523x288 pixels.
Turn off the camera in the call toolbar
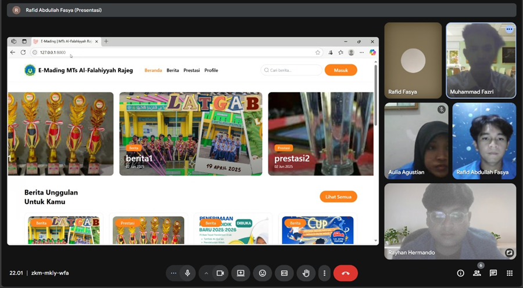click(x=220, y=273)
